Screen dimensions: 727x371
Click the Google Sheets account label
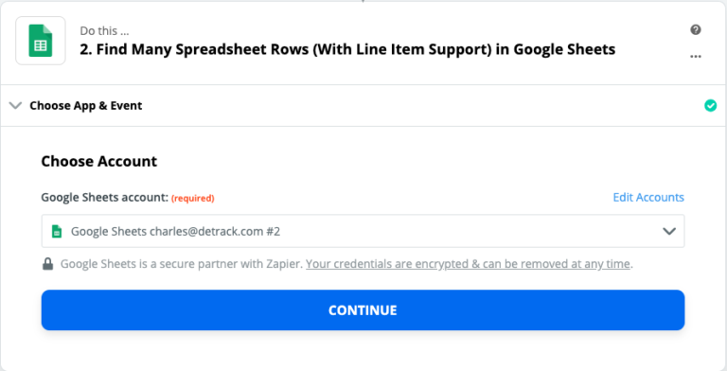104,198
